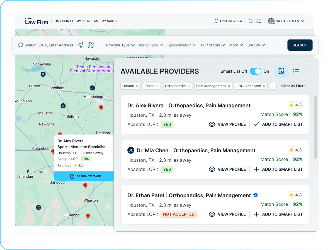Viewport: 330px width, 250px height.
Task: Click the LOPX Law Firm logo
Action: coord(37,21)
